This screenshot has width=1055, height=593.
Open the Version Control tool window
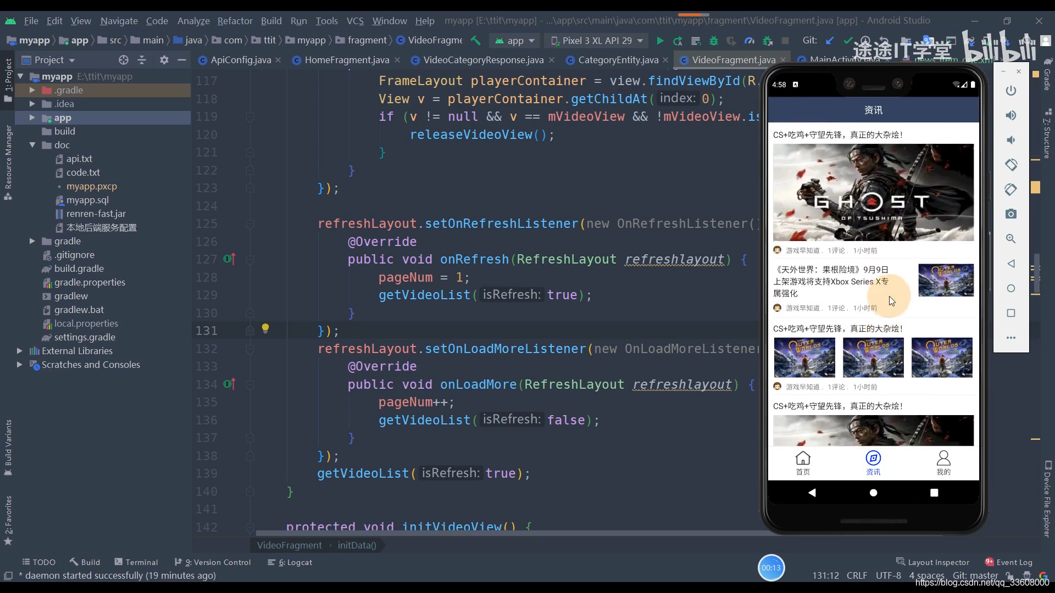tap(213, 562)
